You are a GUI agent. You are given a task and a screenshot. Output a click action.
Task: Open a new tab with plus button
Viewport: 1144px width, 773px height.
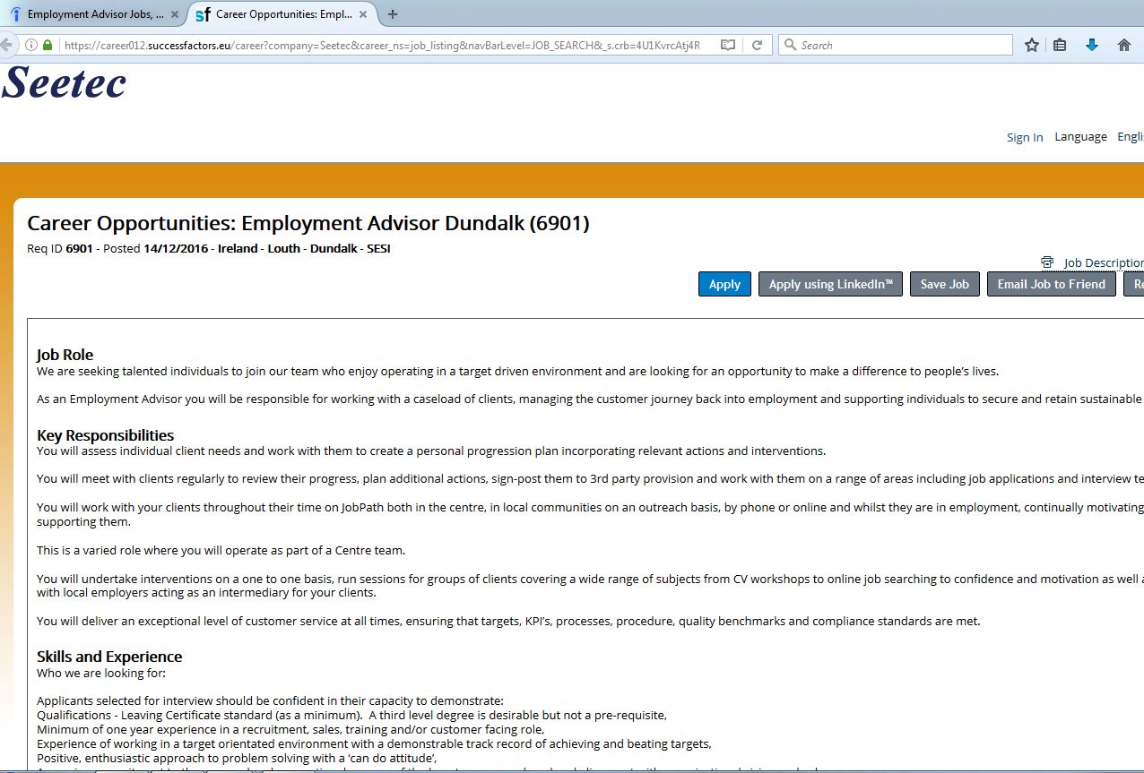(393, 14)
